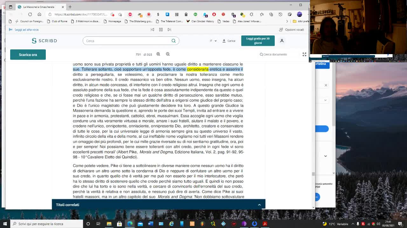Click the Scarica ora download button
Viewport: 407px width, 228px height.
[28, 54]
